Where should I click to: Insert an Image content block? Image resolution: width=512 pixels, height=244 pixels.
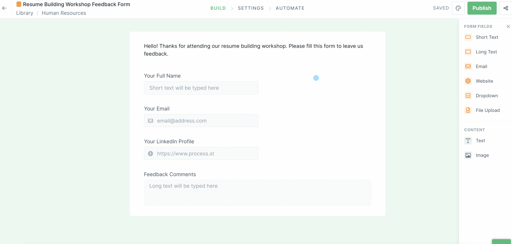482,155
